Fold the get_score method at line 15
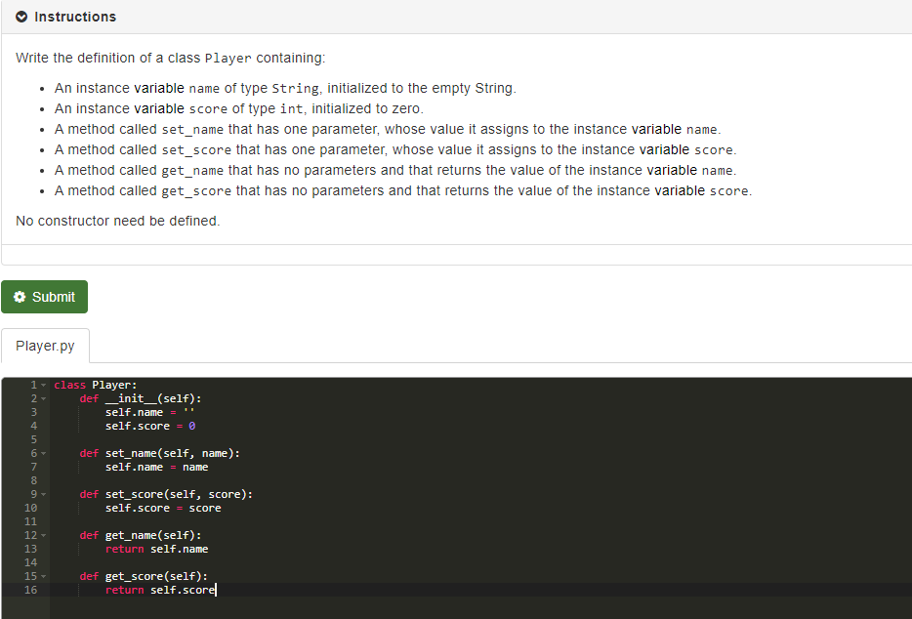 [x=43, y=577]
